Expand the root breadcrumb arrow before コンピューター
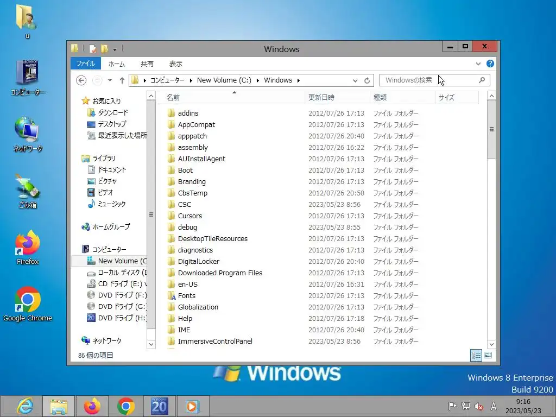Image resolution: width=556 pixels, height=417 pixels. (144, 80)
